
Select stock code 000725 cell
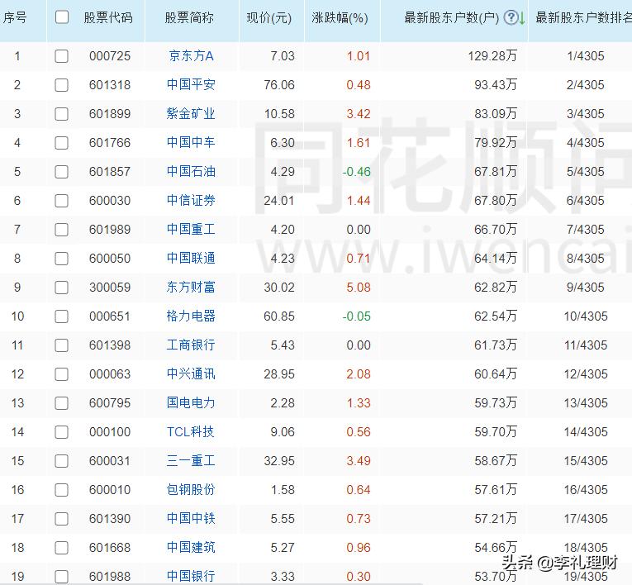110,56
